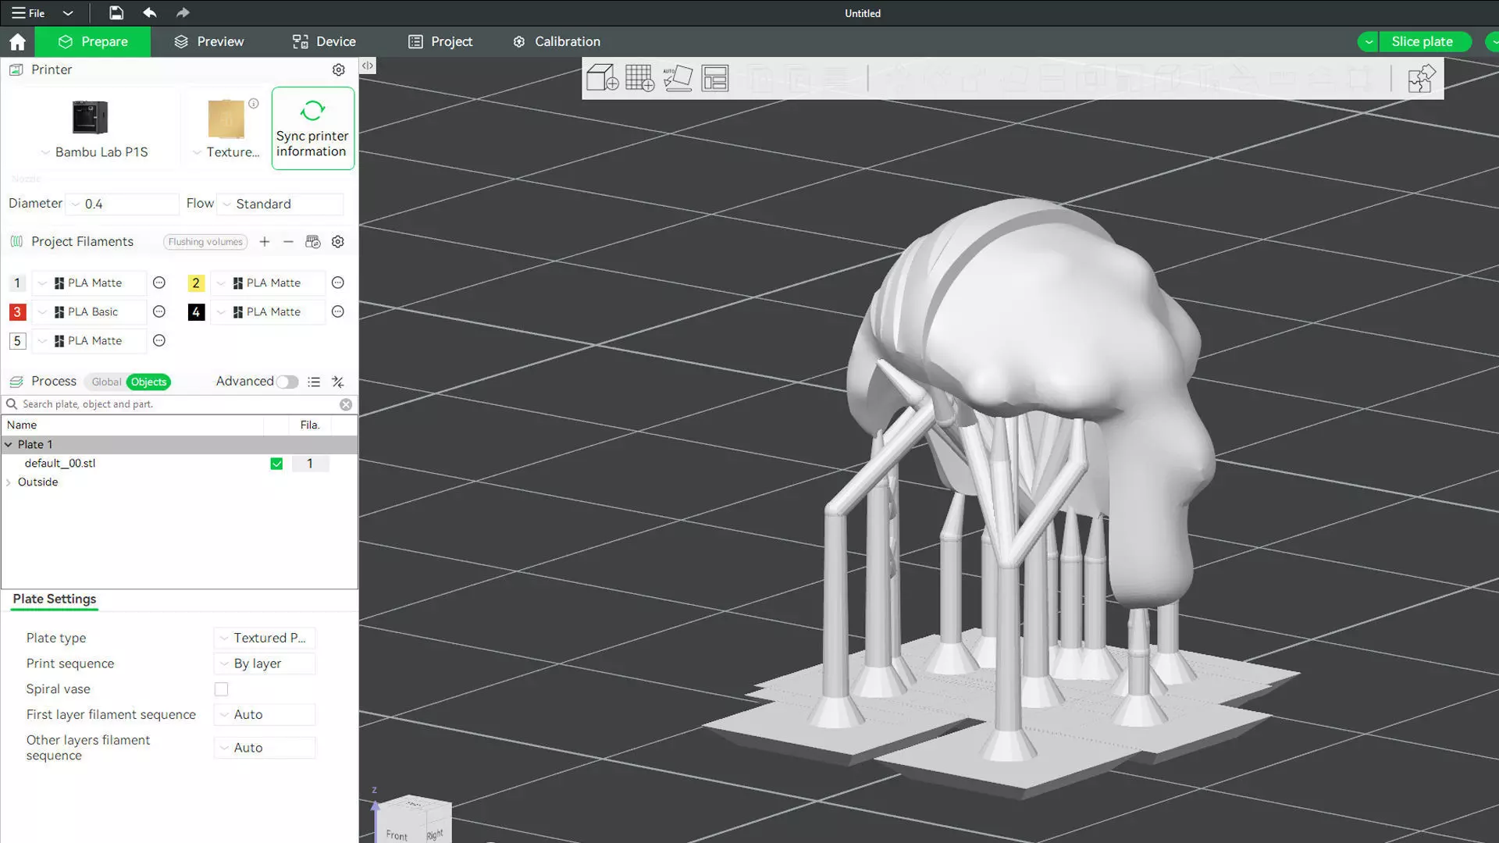This screenshot has width=1499, height=843.
Task: Click the Slice plate button
Action: [1421, 41]
